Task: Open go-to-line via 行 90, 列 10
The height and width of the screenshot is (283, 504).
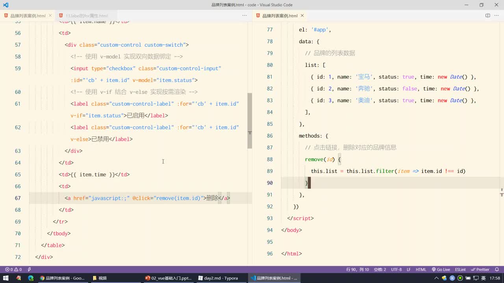Action: tap(358, 270)
